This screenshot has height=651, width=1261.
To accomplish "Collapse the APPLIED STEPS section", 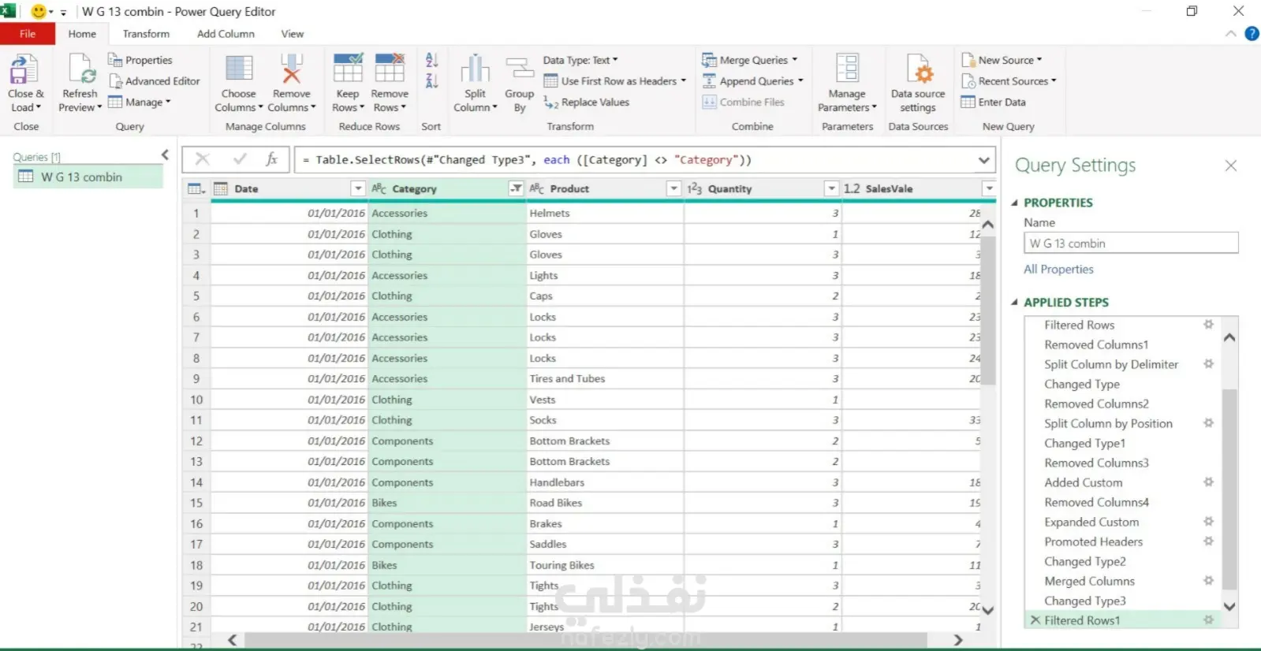I will 1015,303.
